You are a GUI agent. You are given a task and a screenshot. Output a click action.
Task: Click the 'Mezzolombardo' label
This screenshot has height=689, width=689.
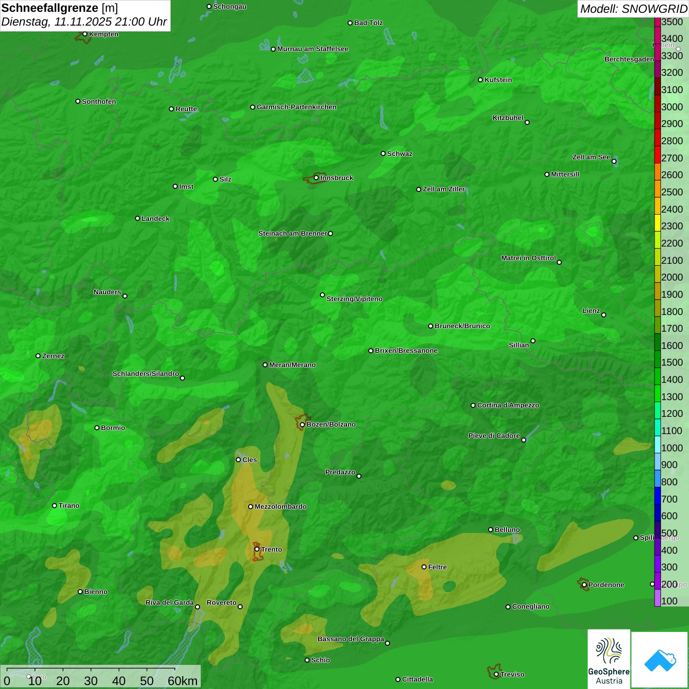(281, 506)
